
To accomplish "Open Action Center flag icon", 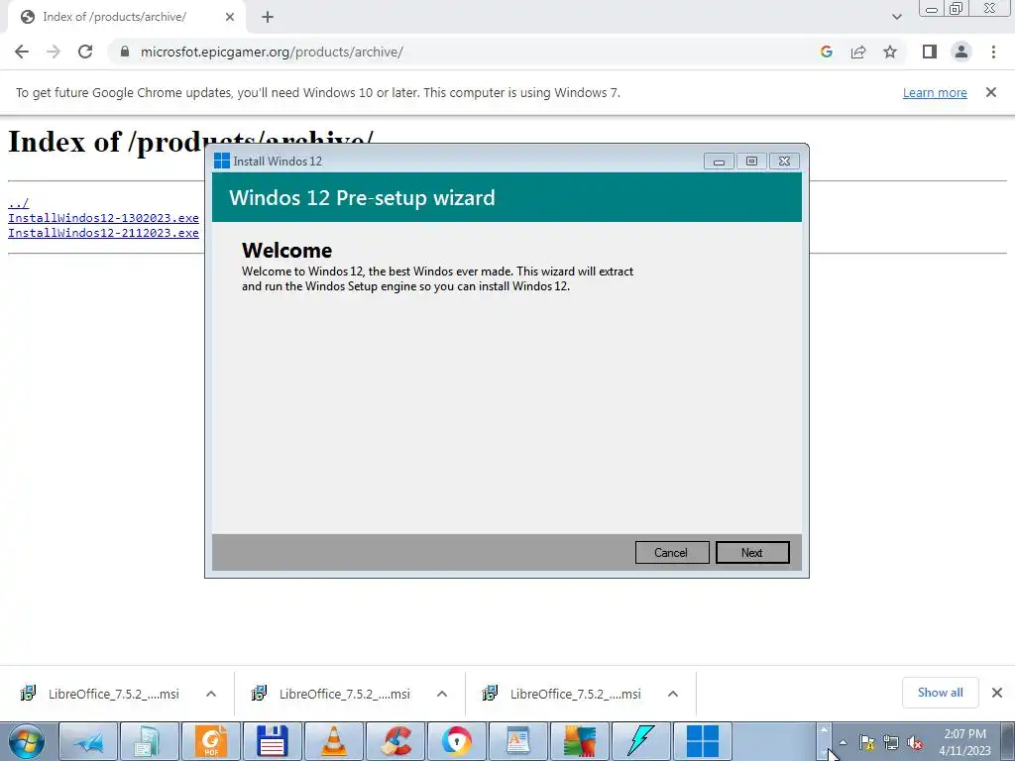I will click(x=867, y=742).
